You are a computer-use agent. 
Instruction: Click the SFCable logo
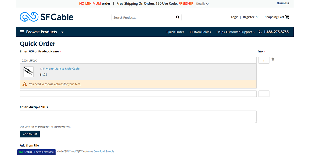point(46,17)
